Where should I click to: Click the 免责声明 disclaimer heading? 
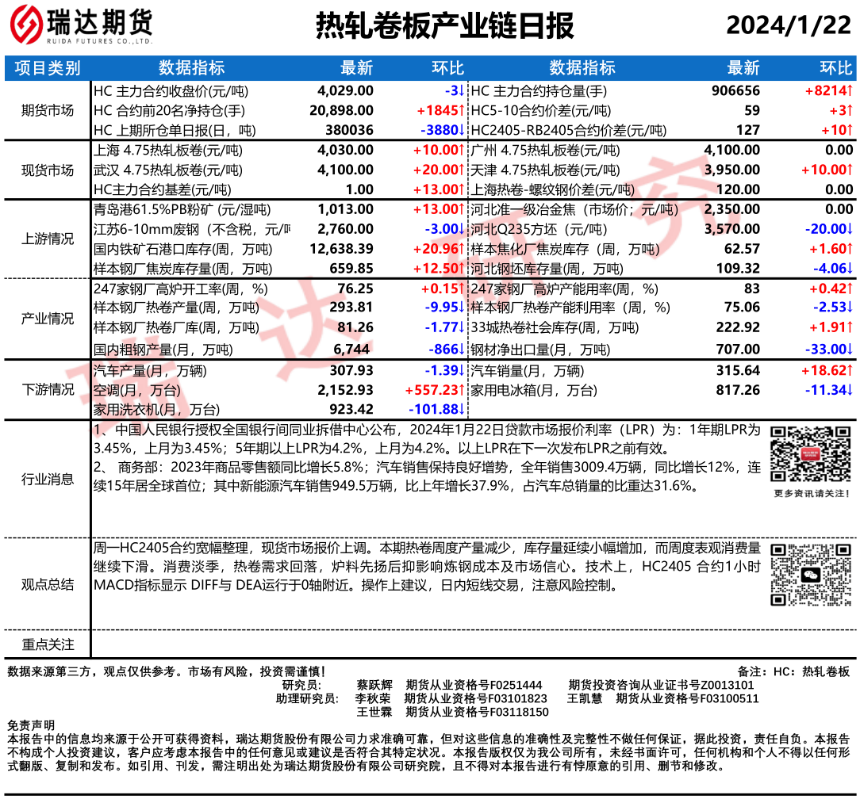point(31,724)
